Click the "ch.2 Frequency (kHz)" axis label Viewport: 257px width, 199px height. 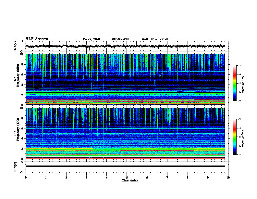[17, 129]
